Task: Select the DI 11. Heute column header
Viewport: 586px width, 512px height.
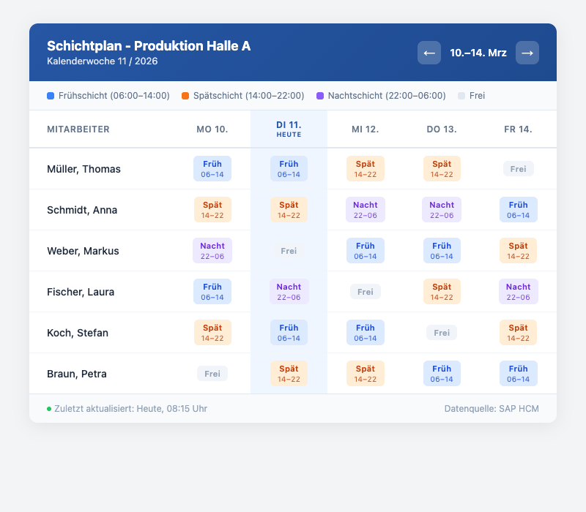Action: point(289,129)
